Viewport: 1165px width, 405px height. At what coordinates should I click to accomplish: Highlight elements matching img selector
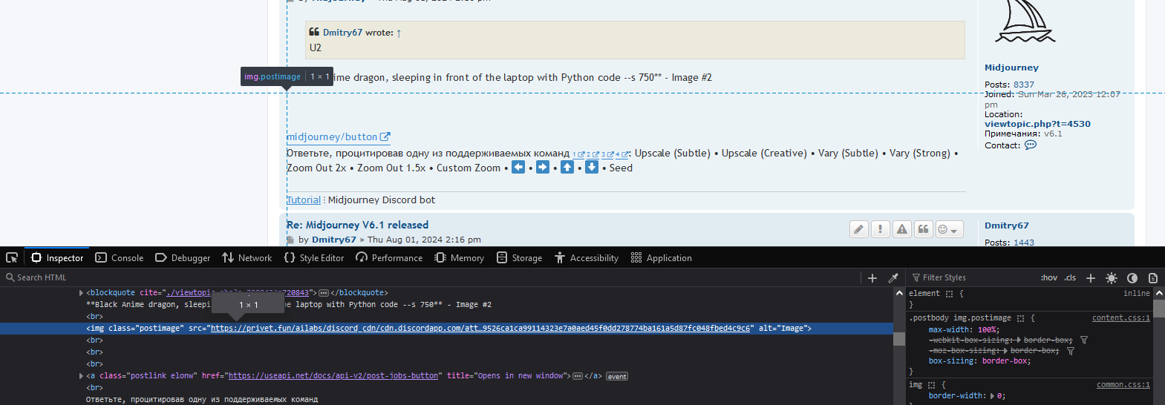931,385
